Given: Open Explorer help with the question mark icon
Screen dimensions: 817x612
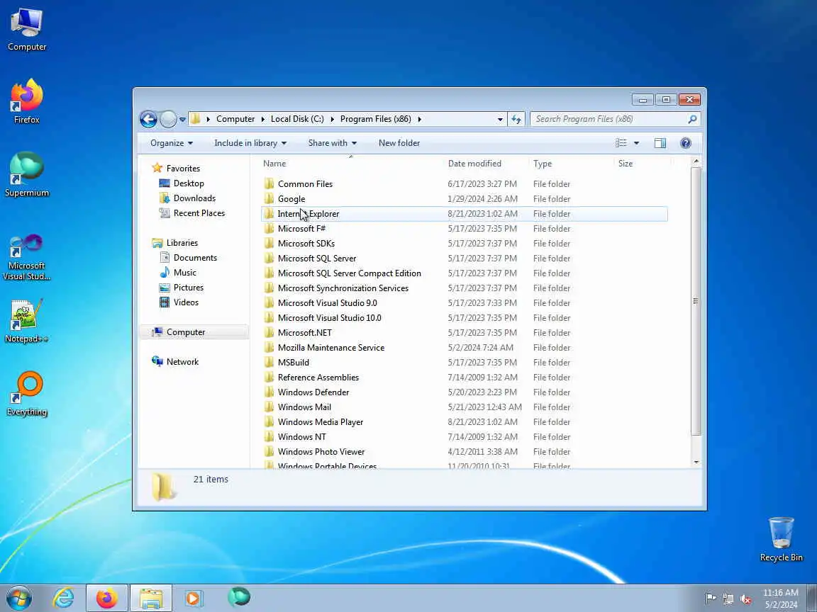Looking at the screenshot, I should click(686, 143).
